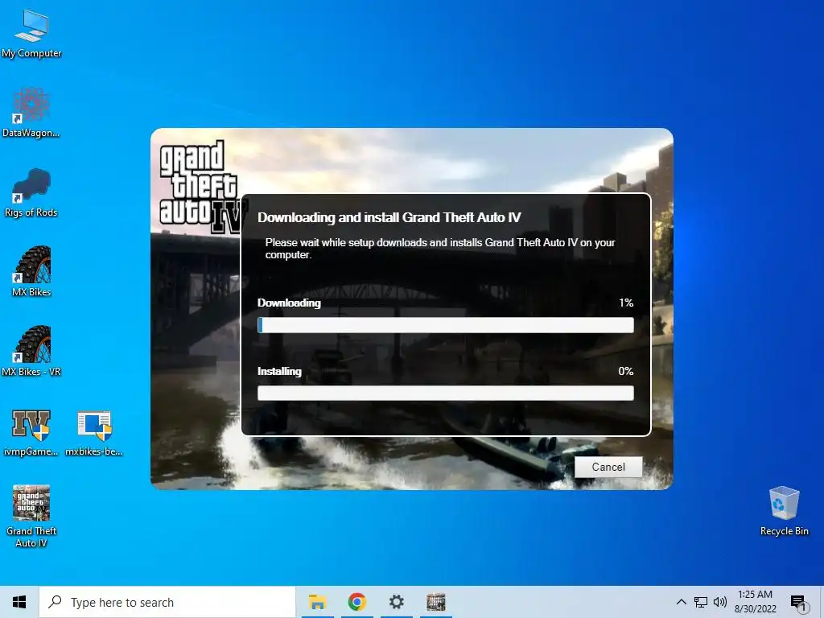Click the Grand Theft Auto IV logo
Viewport: 824px width, 618px height.
coord(202,187)
